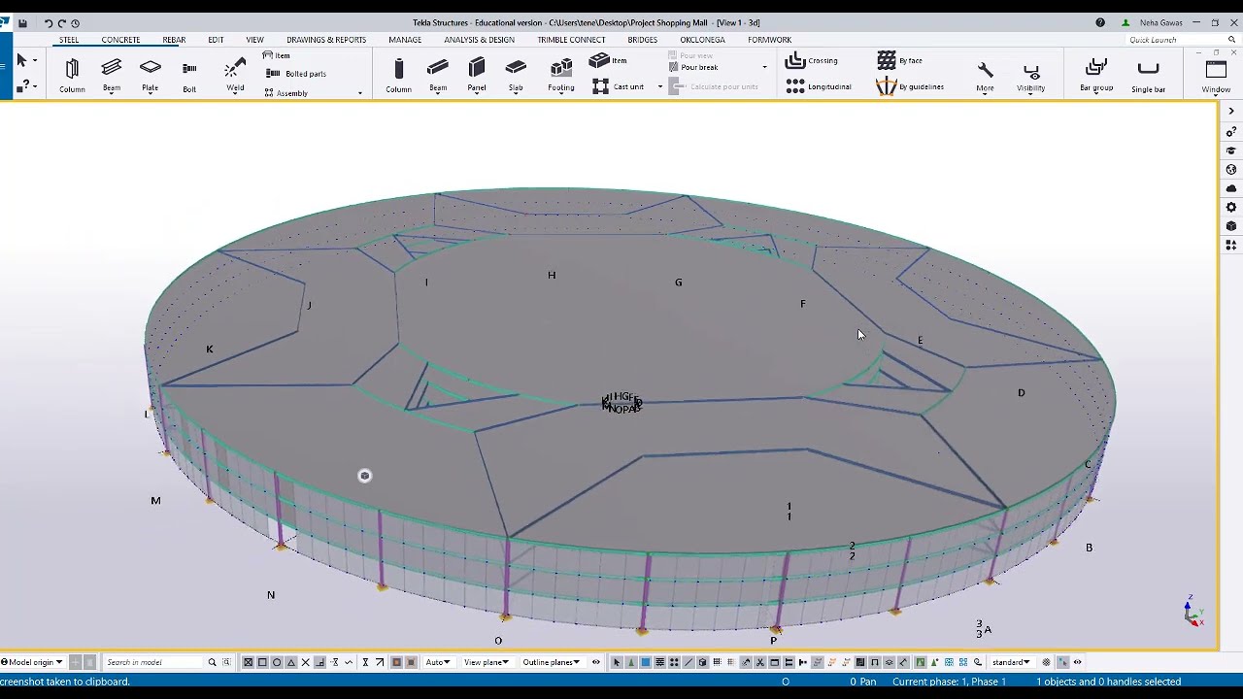Screen dimensions: 1243x699
Task: Select the concrete Slab tool
Action: click(516, 76)
